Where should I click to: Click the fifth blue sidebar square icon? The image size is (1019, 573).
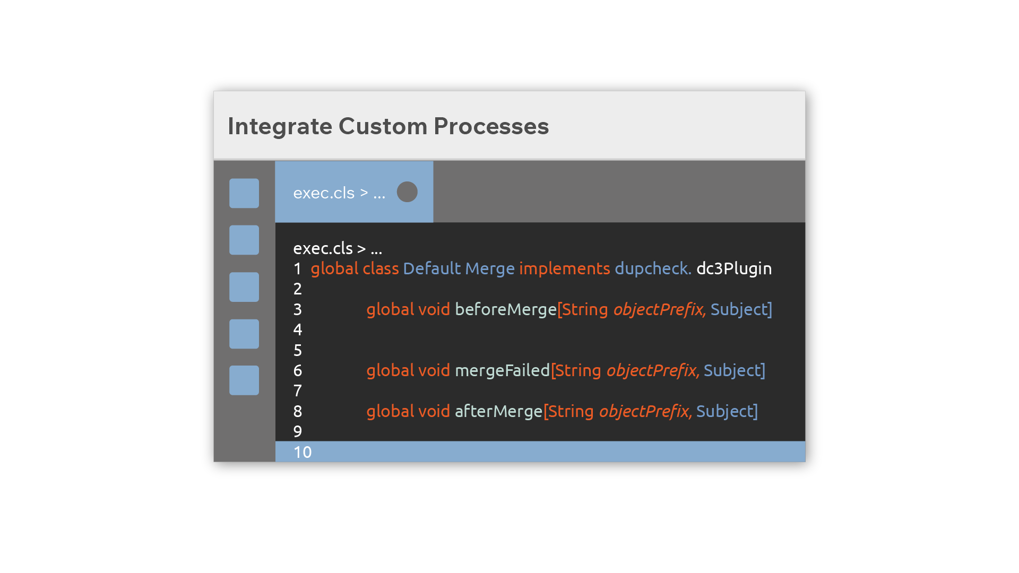click(244, 380)
